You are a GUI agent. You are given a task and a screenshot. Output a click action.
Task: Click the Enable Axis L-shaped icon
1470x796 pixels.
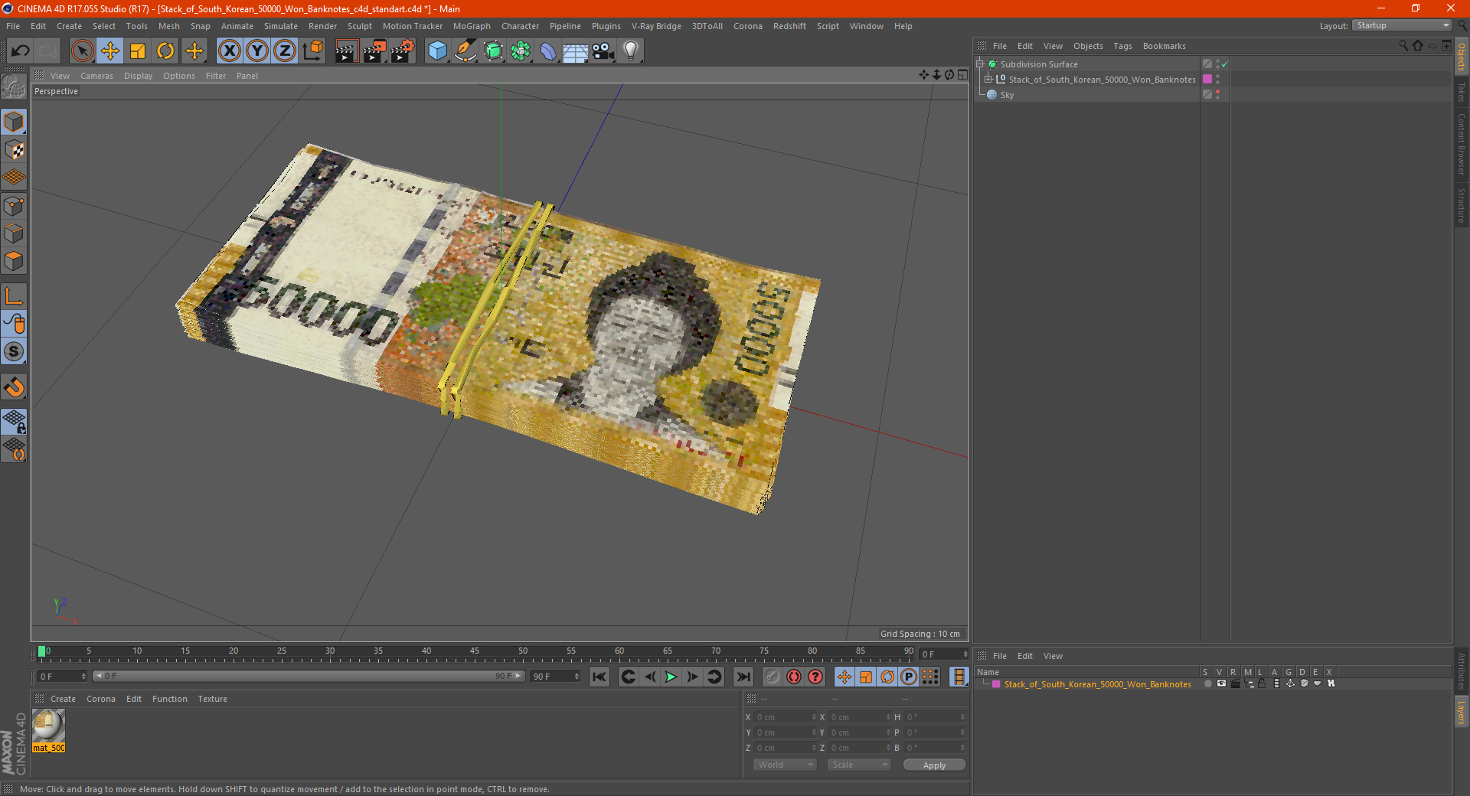14,296
